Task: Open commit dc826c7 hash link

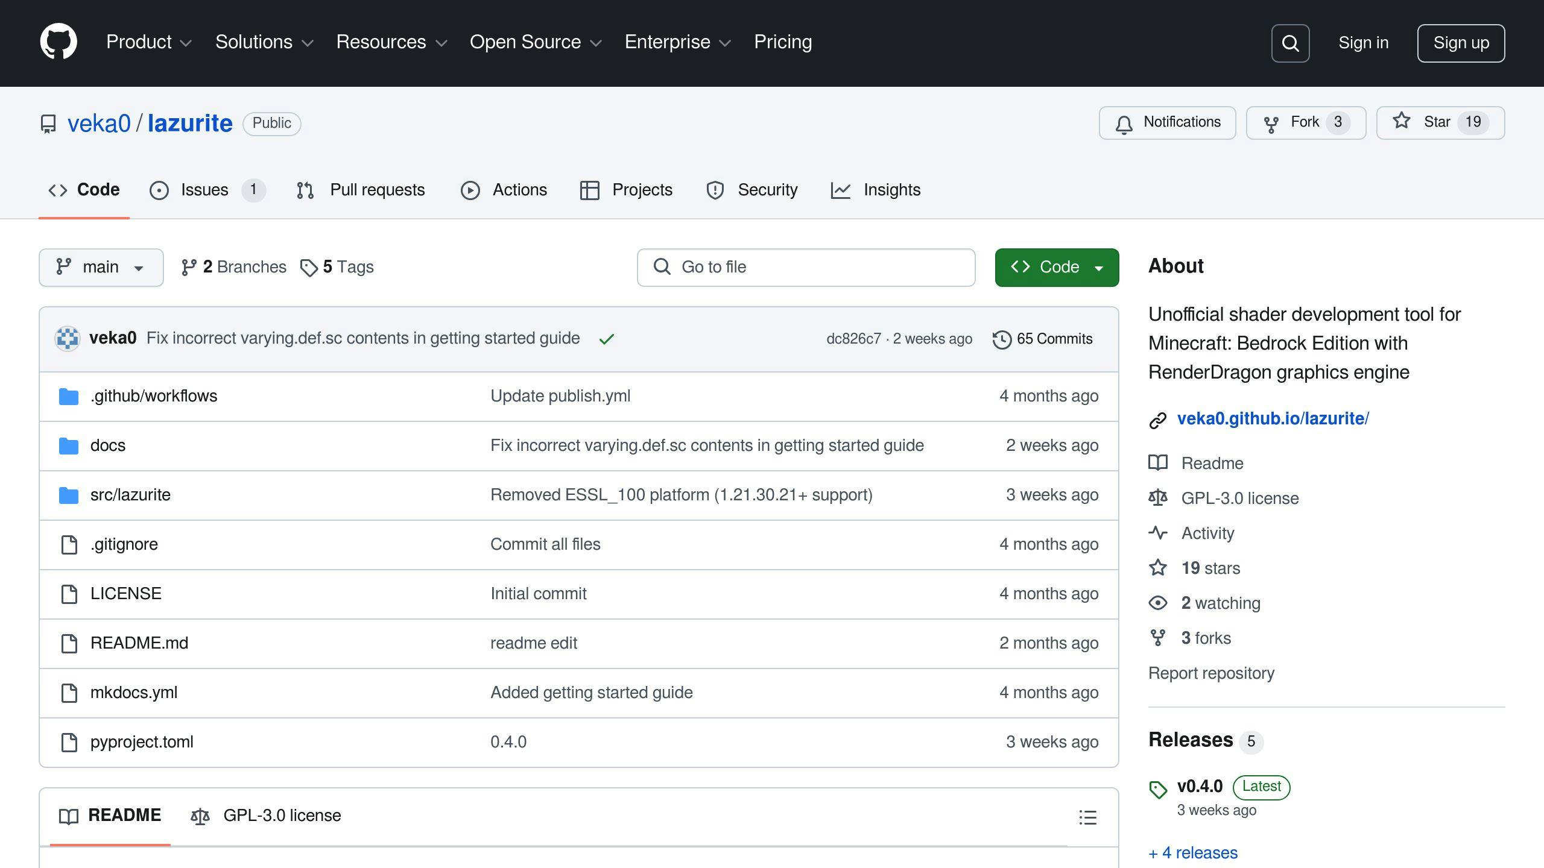Action: (x=853, y=339)
